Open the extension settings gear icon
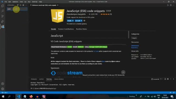The image size is (176, 99). pyautogui.click(x=84, y=21)
